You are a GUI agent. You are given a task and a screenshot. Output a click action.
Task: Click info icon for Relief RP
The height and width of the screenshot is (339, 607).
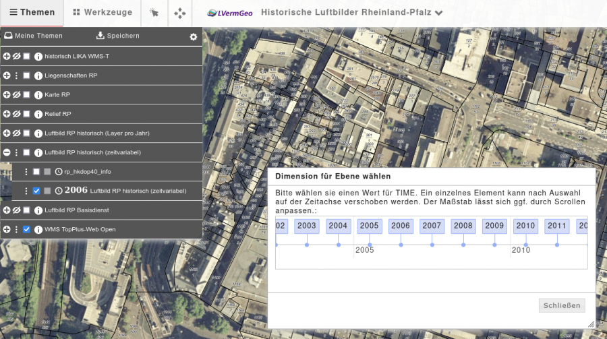point(38,114)
